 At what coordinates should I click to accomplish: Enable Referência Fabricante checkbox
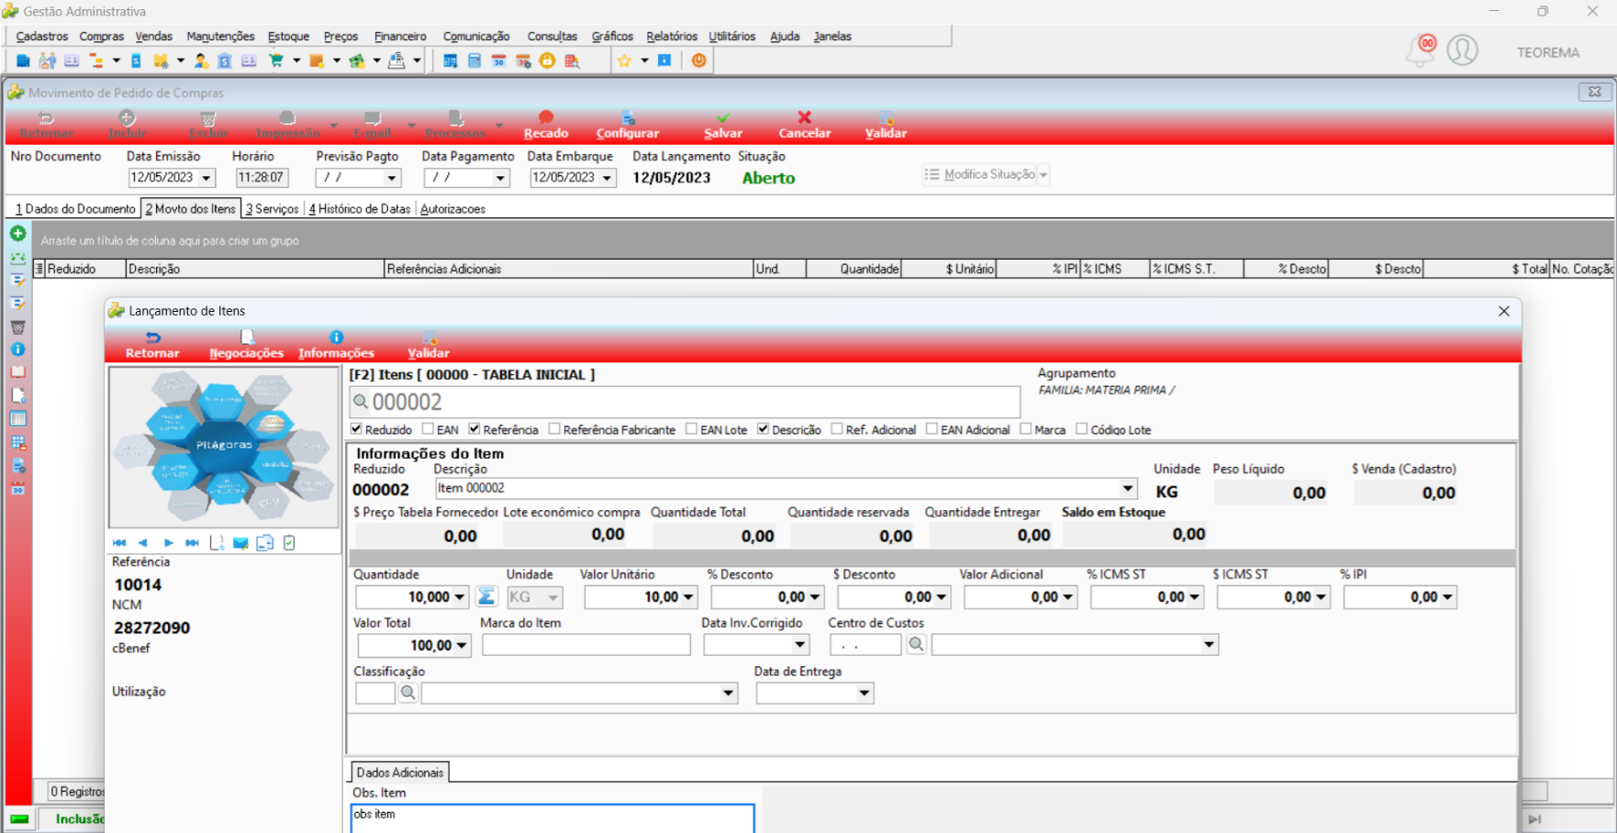(554, 429)
